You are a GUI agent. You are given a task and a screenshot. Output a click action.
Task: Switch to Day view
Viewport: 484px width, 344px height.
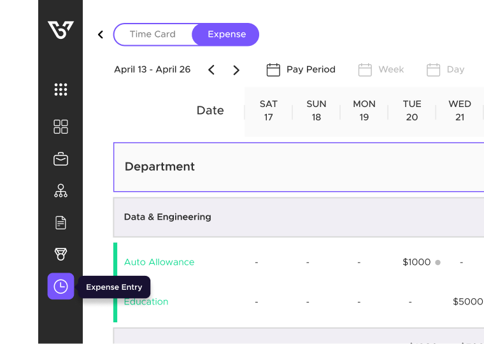click(x=446, y=69)
